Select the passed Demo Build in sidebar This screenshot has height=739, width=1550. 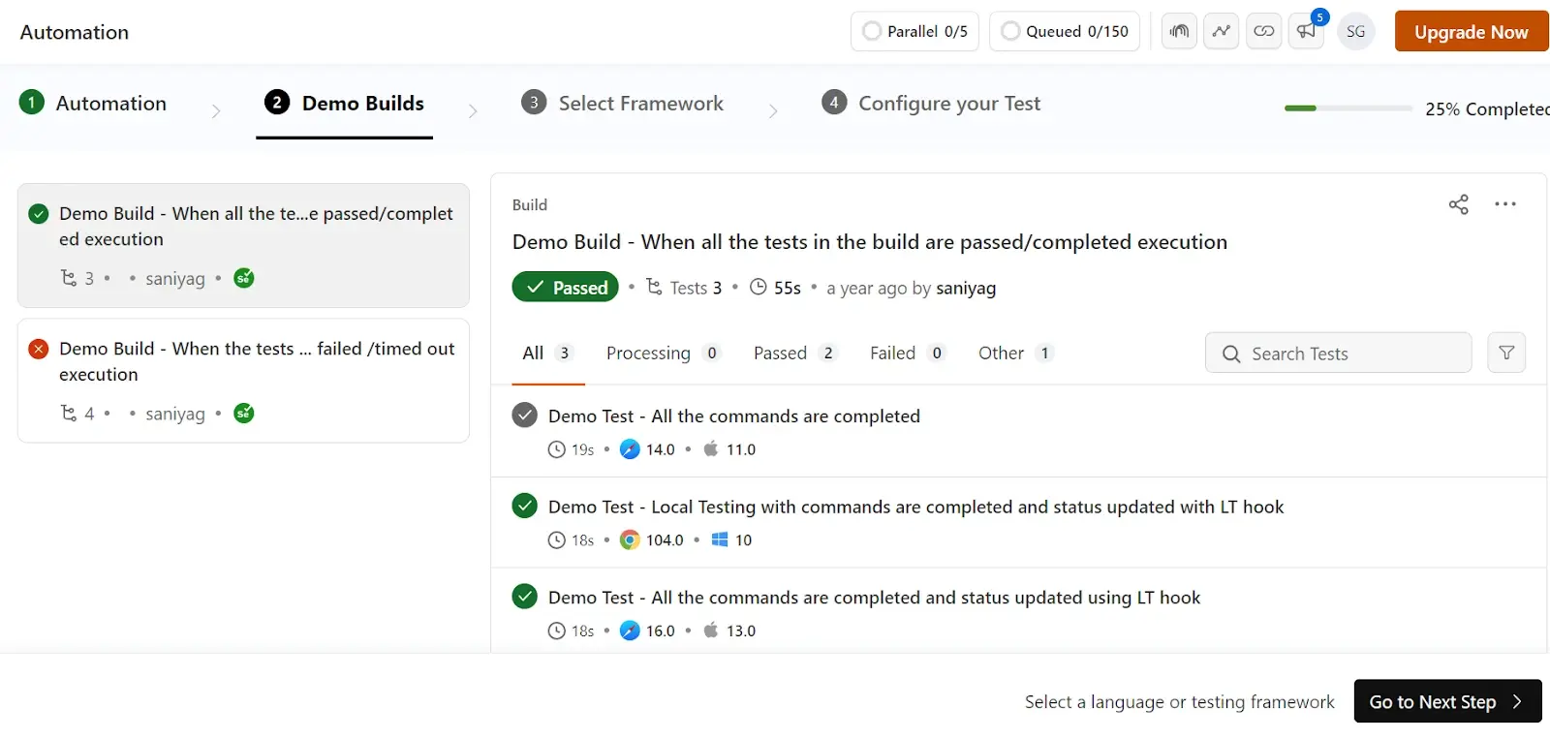242,245
